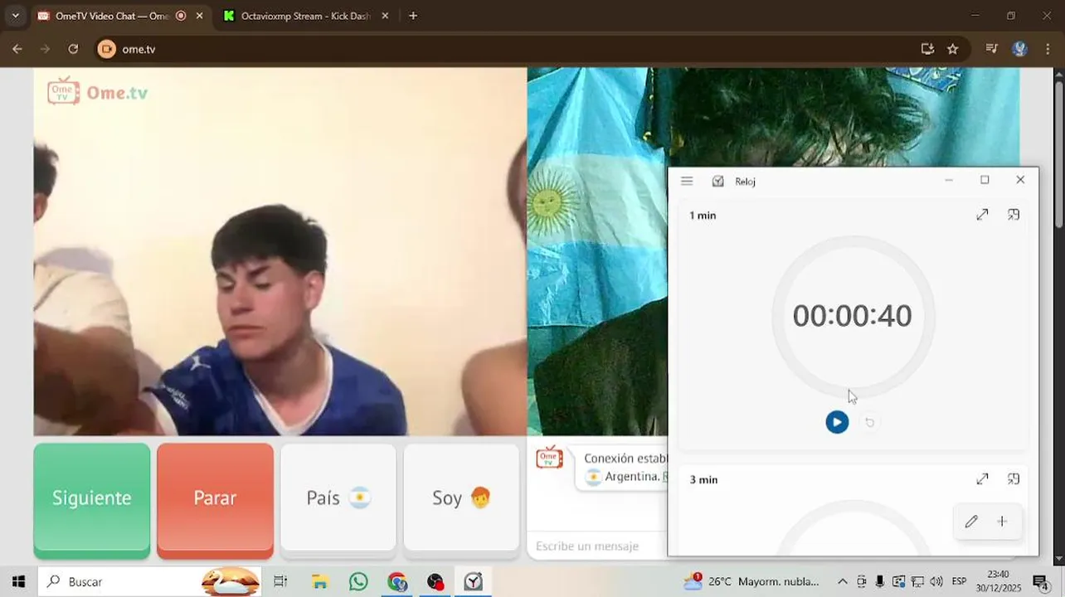Open a new browser tab

point(413,16)
